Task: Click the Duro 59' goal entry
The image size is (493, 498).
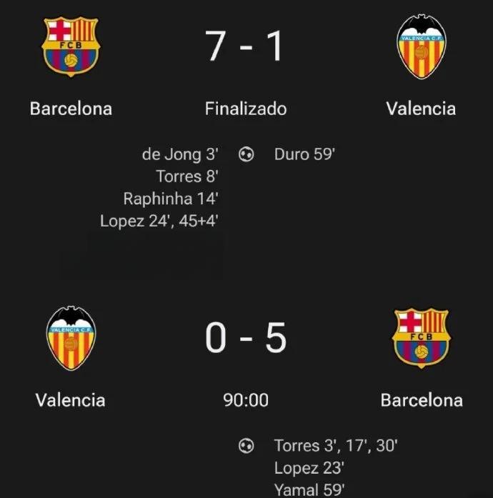Action: coord(304,154)
